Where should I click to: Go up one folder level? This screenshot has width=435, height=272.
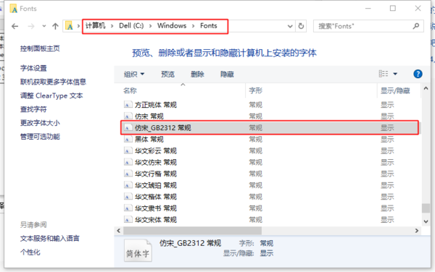[x=55, y=26]
